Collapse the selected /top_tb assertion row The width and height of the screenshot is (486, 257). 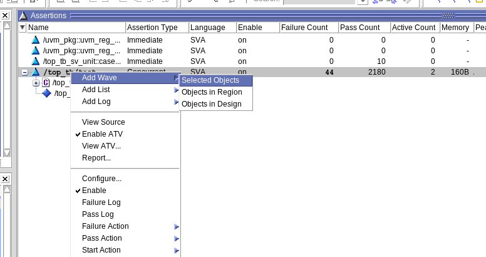24,73
